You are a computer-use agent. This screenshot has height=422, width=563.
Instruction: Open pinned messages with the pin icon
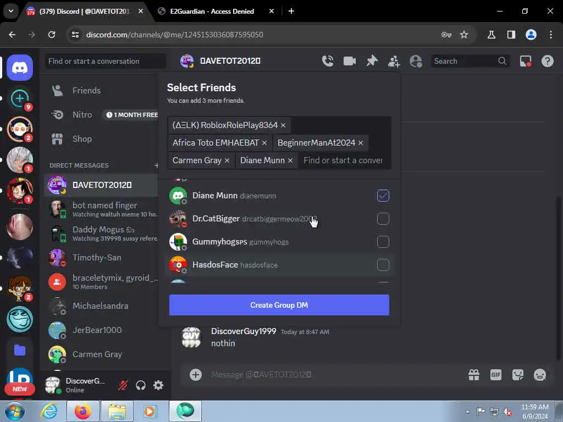click(372, 61)
